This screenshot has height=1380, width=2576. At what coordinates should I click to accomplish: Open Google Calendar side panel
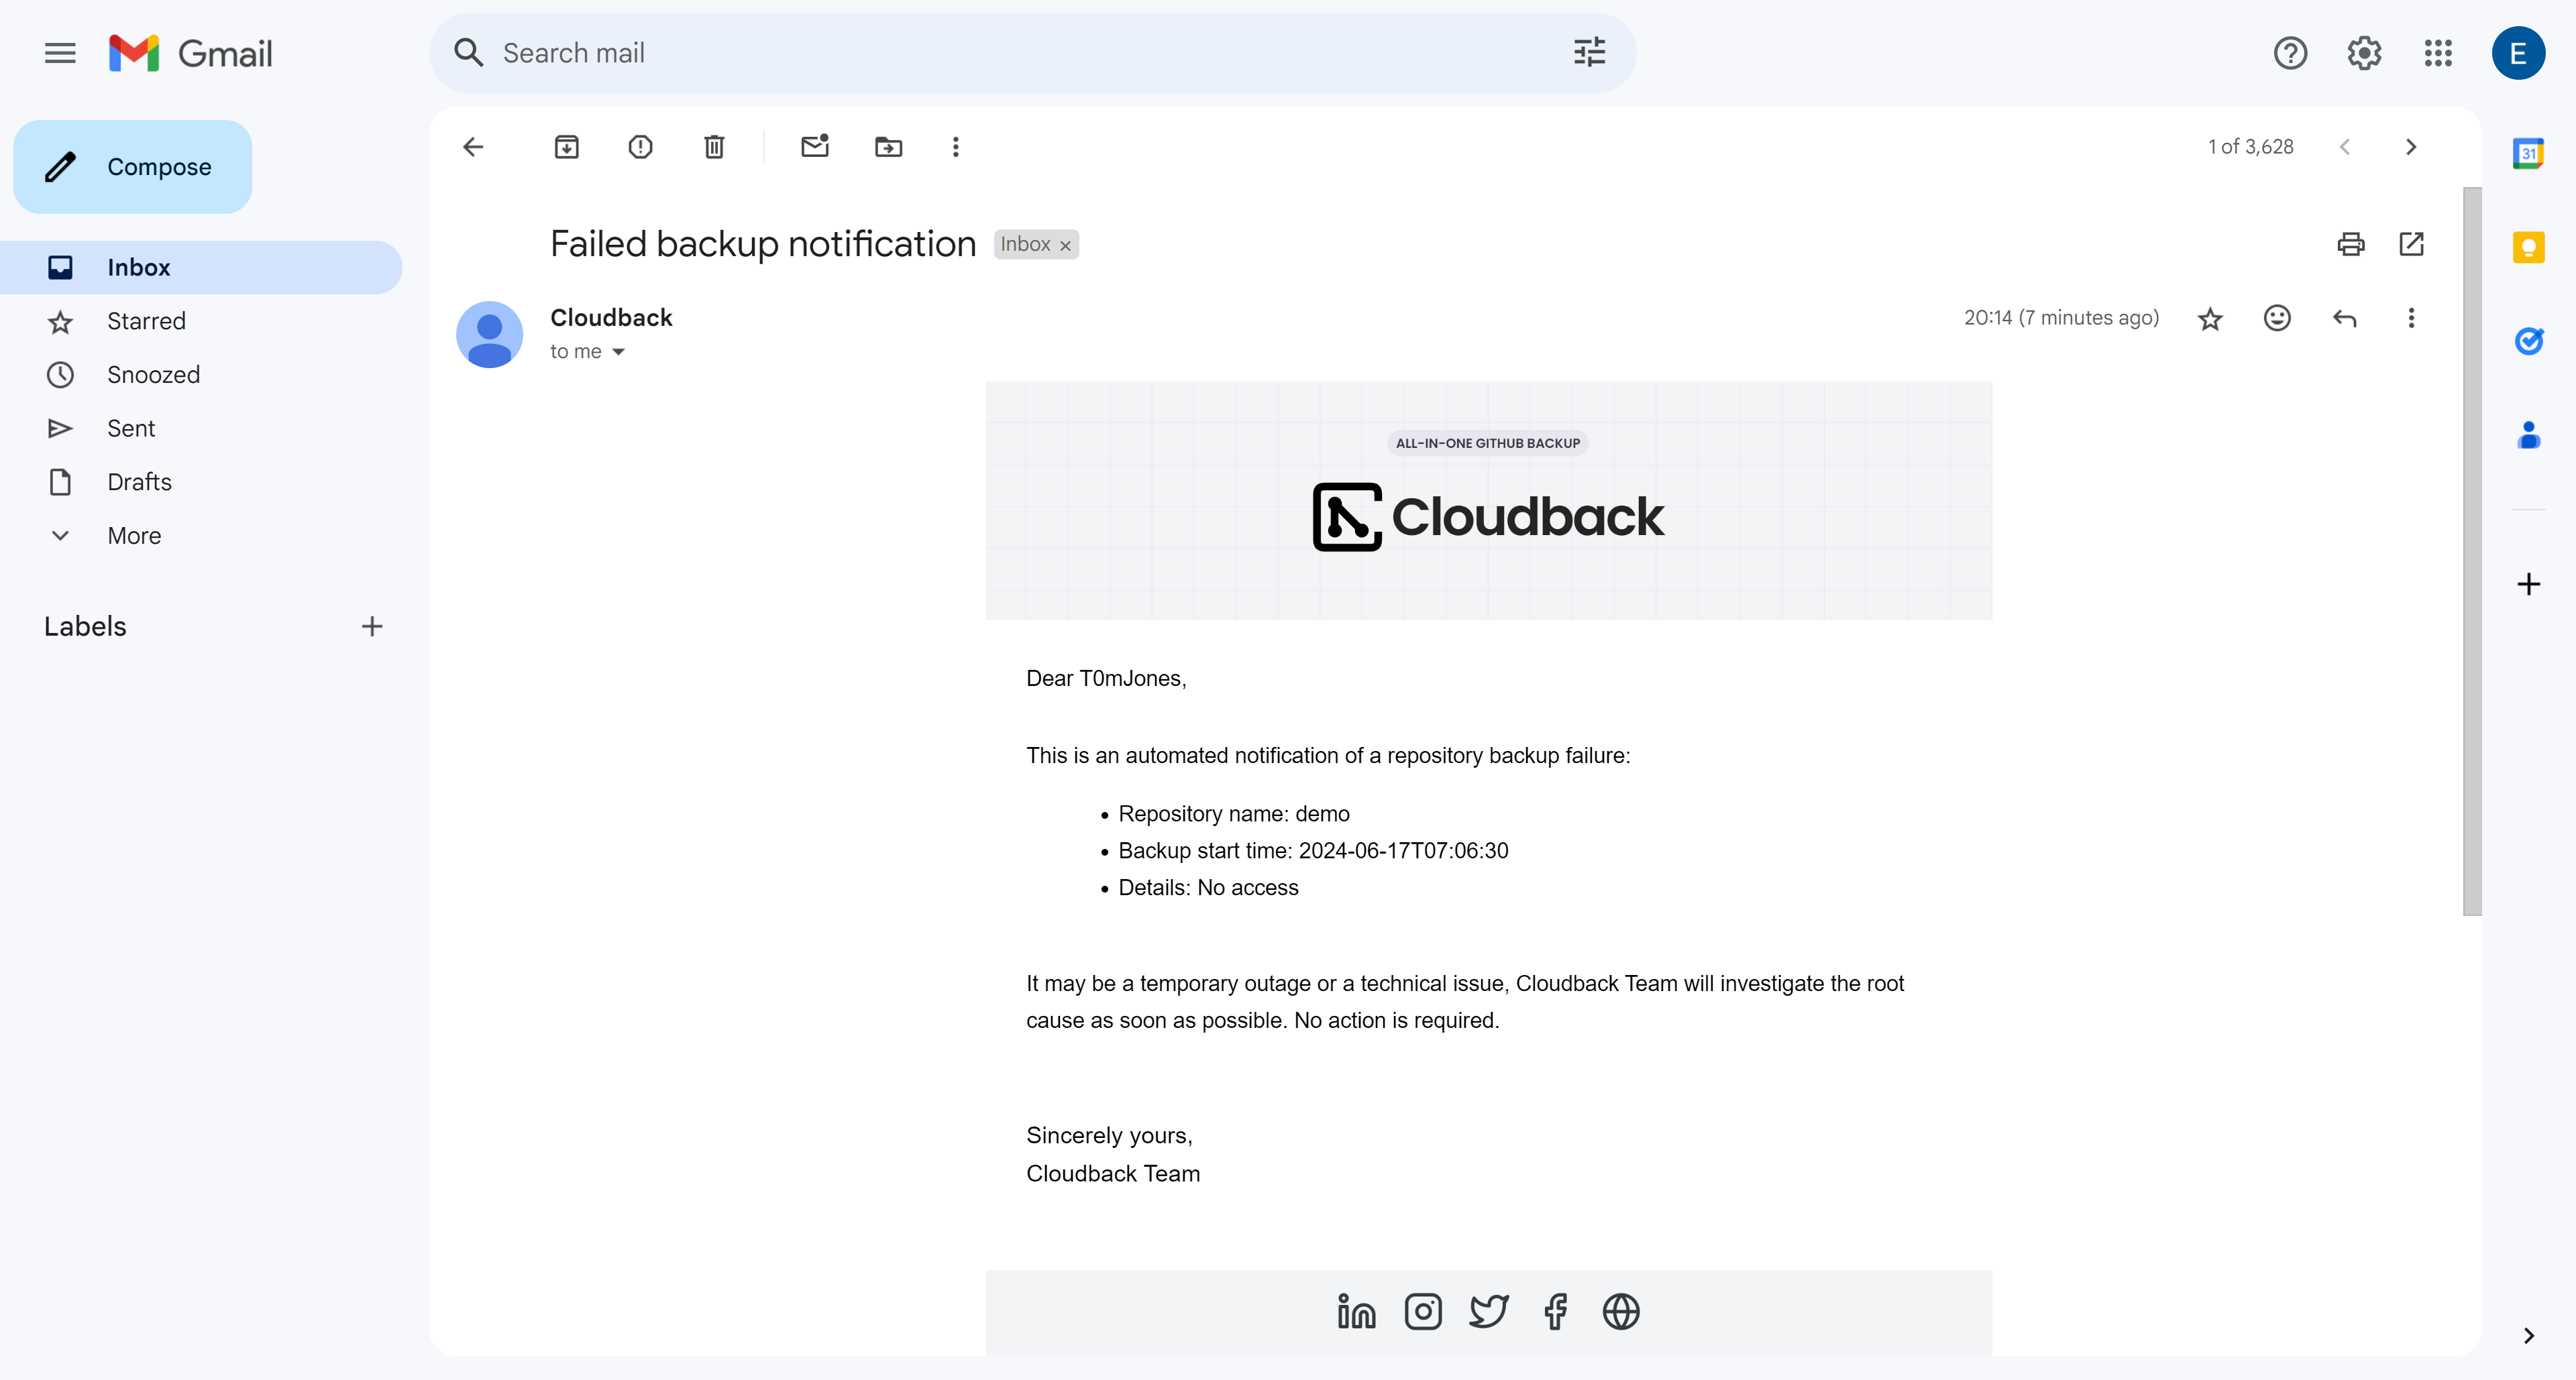pos(2528,153)
